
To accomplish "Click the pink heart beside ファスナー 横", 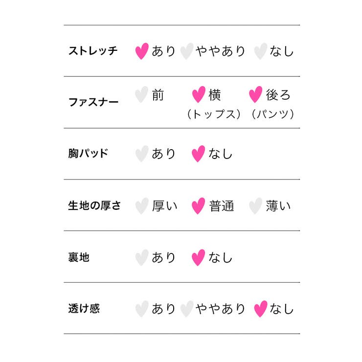I will click(x=198, y=94).
